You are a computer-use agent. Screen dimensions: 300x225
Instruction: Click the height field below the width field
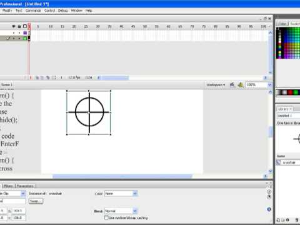click(x=19, y=217)
